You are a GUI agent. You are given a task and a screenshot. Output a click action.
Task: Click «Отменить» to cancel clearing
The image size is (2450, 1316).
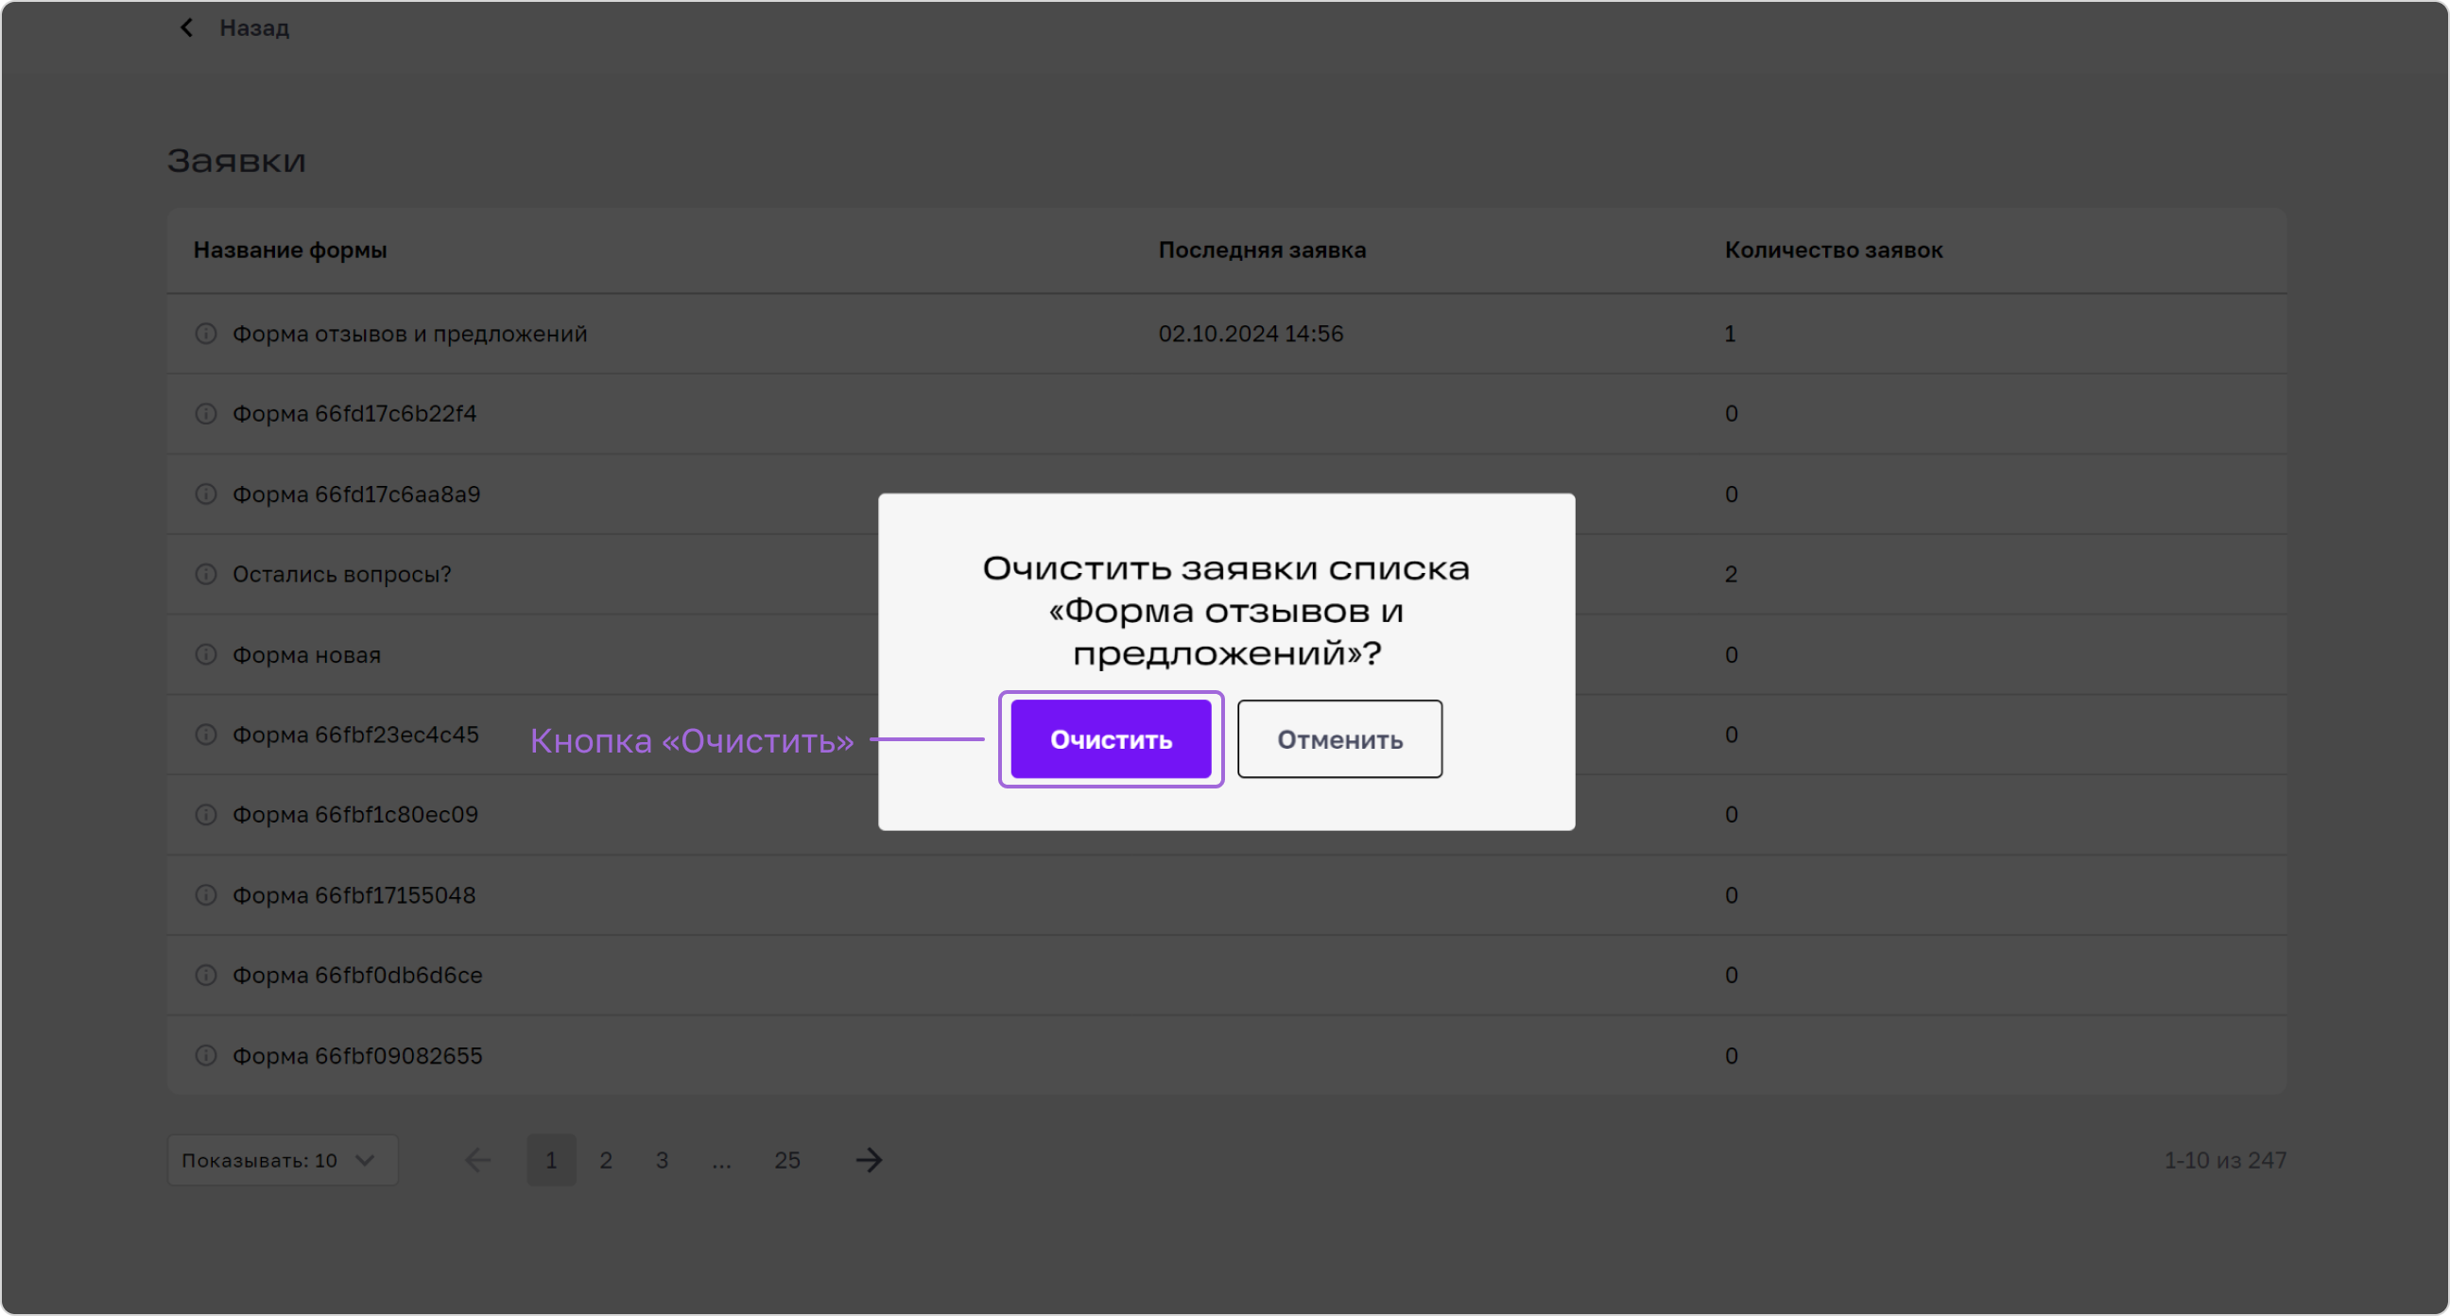(1339, 739)
